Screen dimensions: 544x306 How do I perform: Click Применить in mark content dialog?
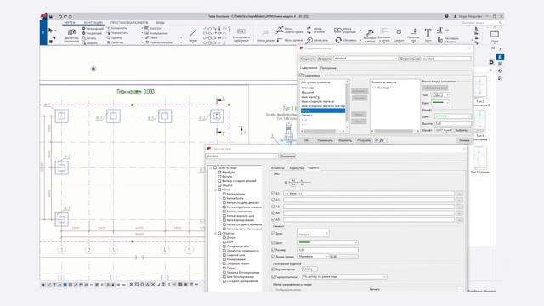coord(325,140)
